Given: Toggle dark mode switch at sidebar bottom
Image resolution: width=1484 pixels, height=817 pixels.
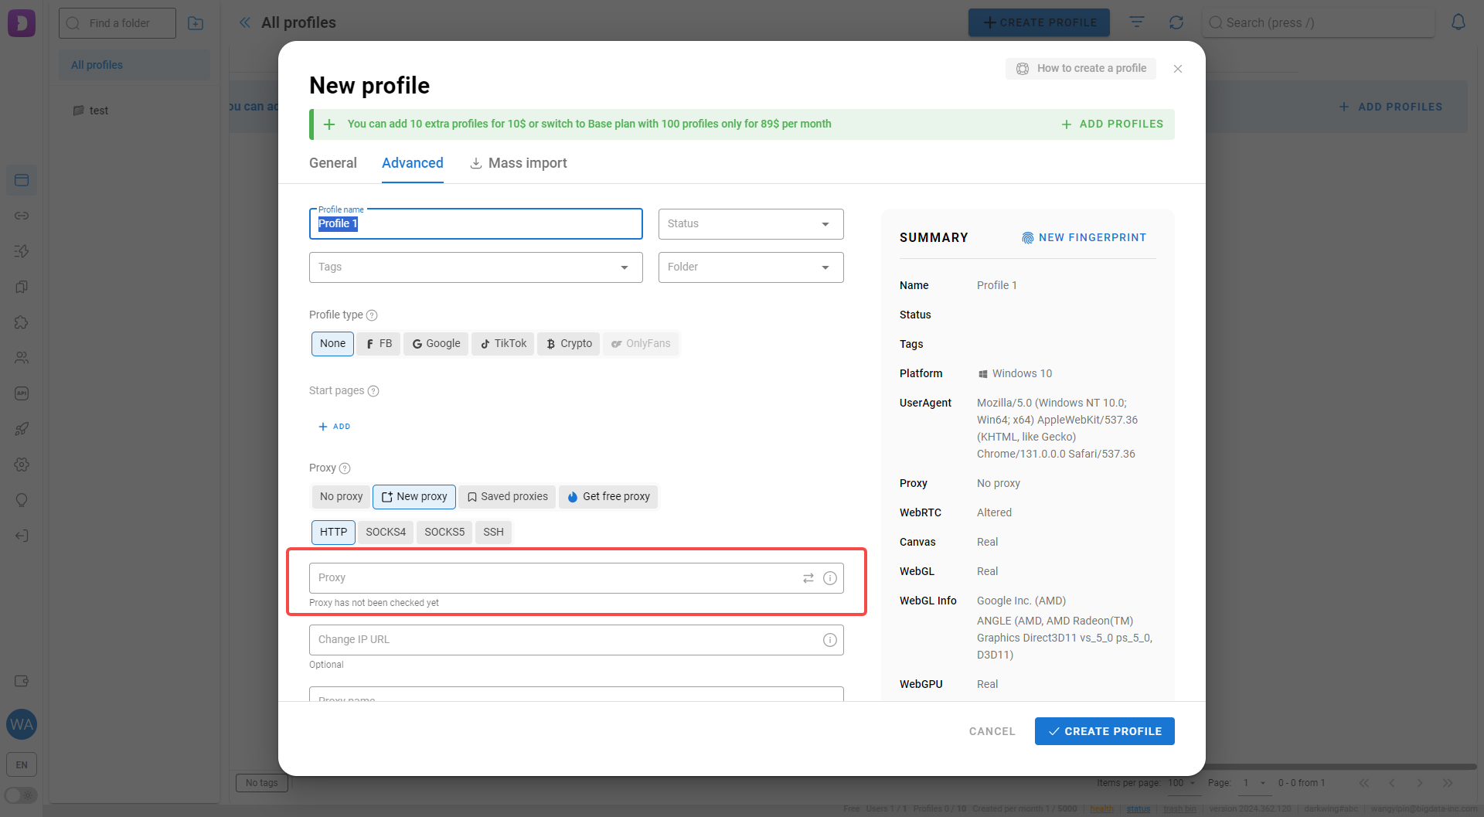Looking at the screenshot, I should [x=21, y=795].
